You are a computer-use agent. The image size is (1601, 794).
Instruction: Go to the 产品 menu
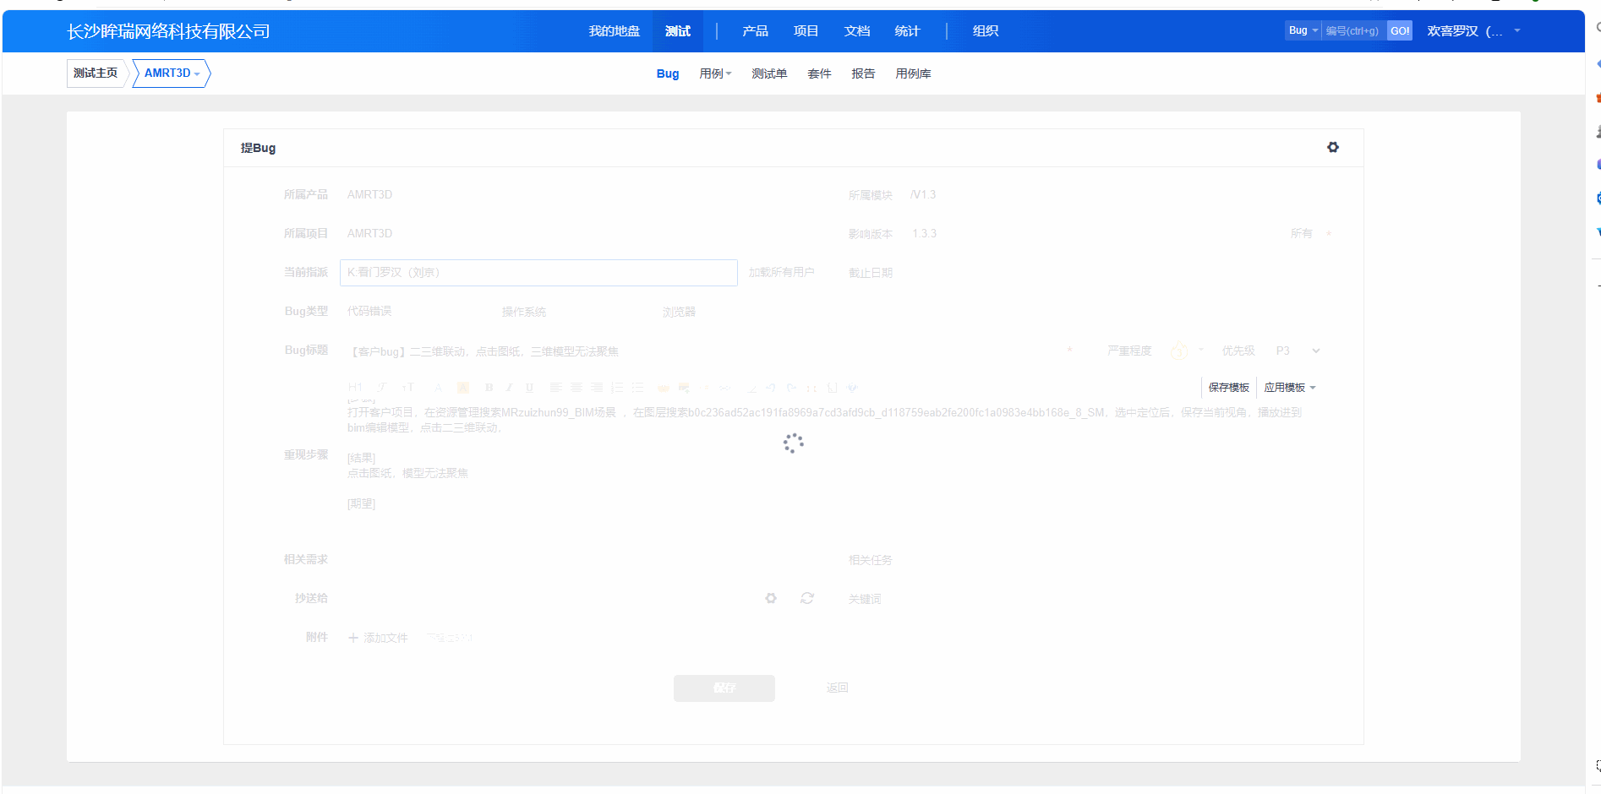(x=755, y=31)
